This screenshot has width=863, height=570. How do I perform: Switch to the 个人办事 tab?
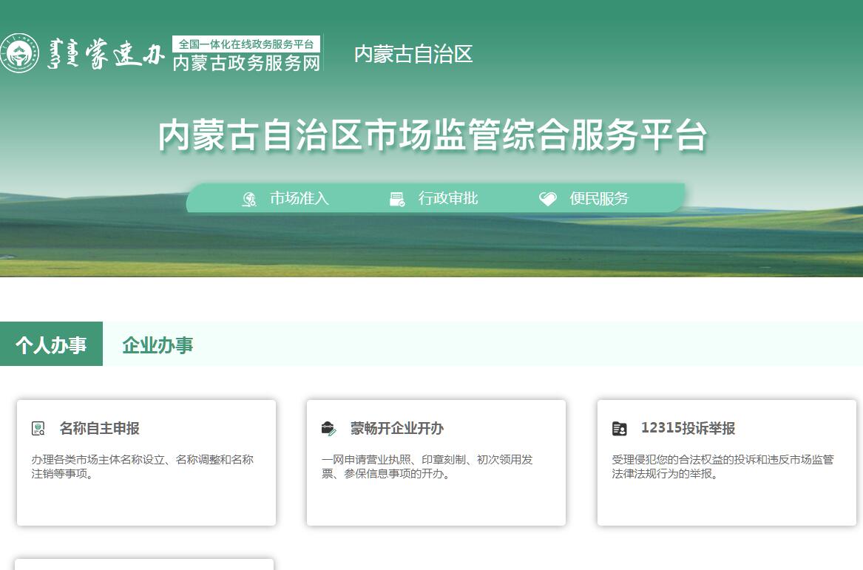coord(51,345)
